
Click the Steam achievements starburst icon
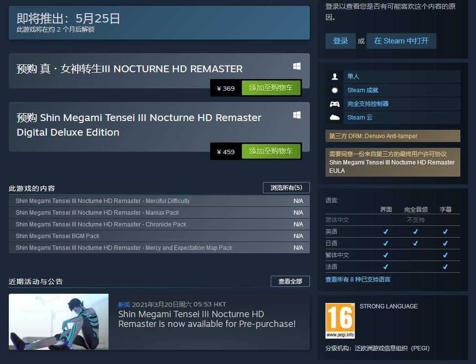point(335,90)
